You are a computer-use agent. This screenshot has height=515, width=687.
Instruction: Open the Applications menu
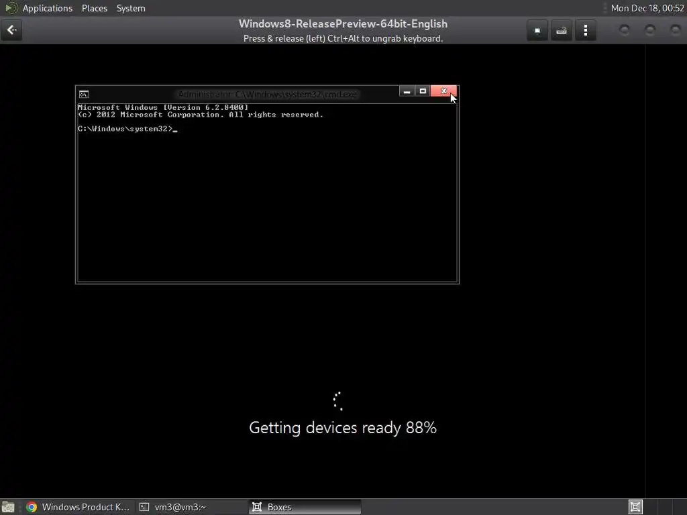(x=48, y=8)
